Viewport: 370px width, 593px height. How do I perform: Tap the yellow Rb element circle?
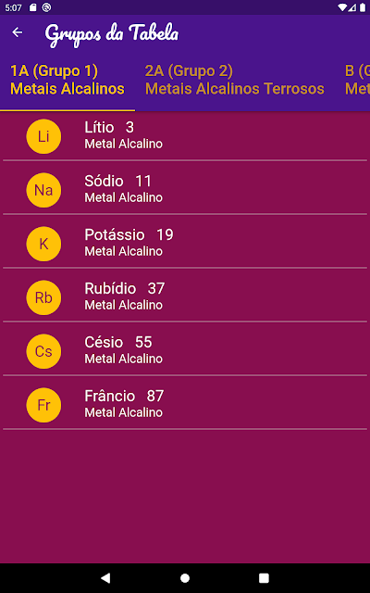point(43,297)
